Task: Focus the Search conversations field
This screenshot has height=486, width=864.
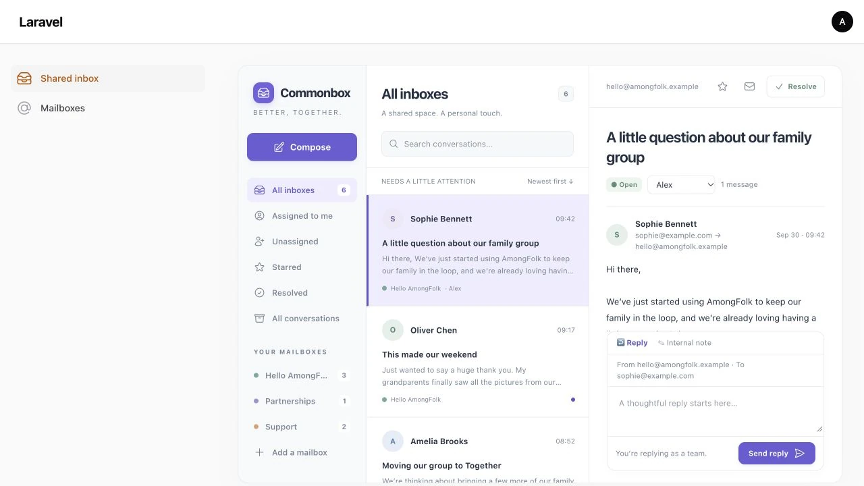Action: click(x=477, y=144)
